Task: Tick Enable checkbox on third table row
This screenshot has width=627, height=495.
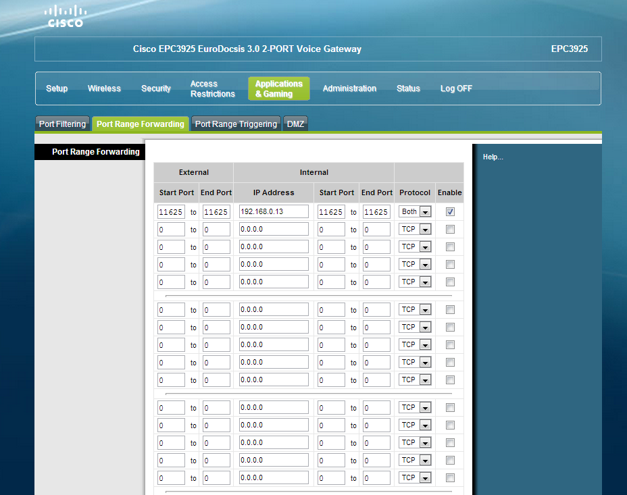Action: pos(450,247)
